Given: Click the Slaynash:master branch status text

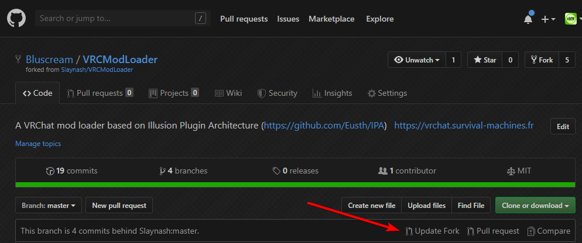Looking at the screenshot, I should pyautogui.click(x=109, y=231).
